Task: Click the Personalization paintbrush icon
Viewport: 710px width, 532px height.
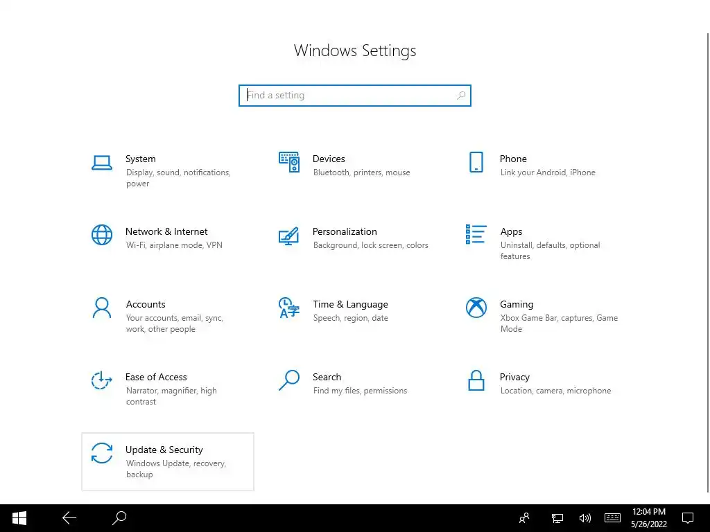Action: 288,236
